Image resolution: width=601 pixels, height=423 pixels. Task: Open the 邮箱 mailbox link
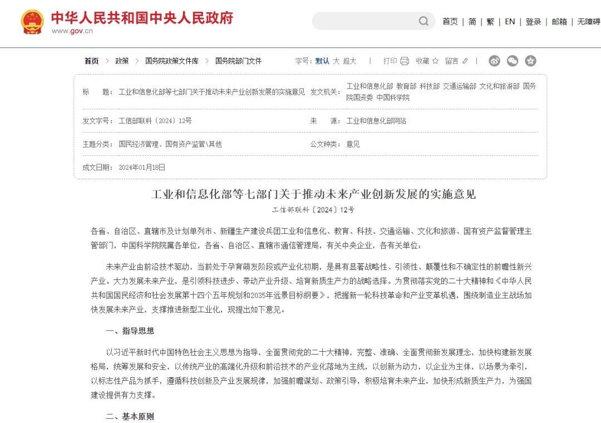coord(559,22)
